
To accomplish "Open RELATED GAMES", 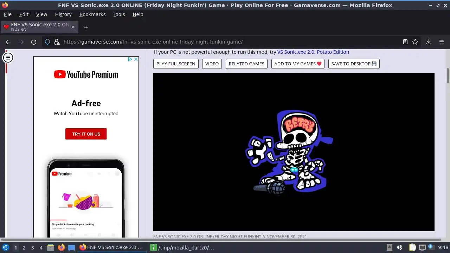I will pyautogui.click(x=246, y=64).
